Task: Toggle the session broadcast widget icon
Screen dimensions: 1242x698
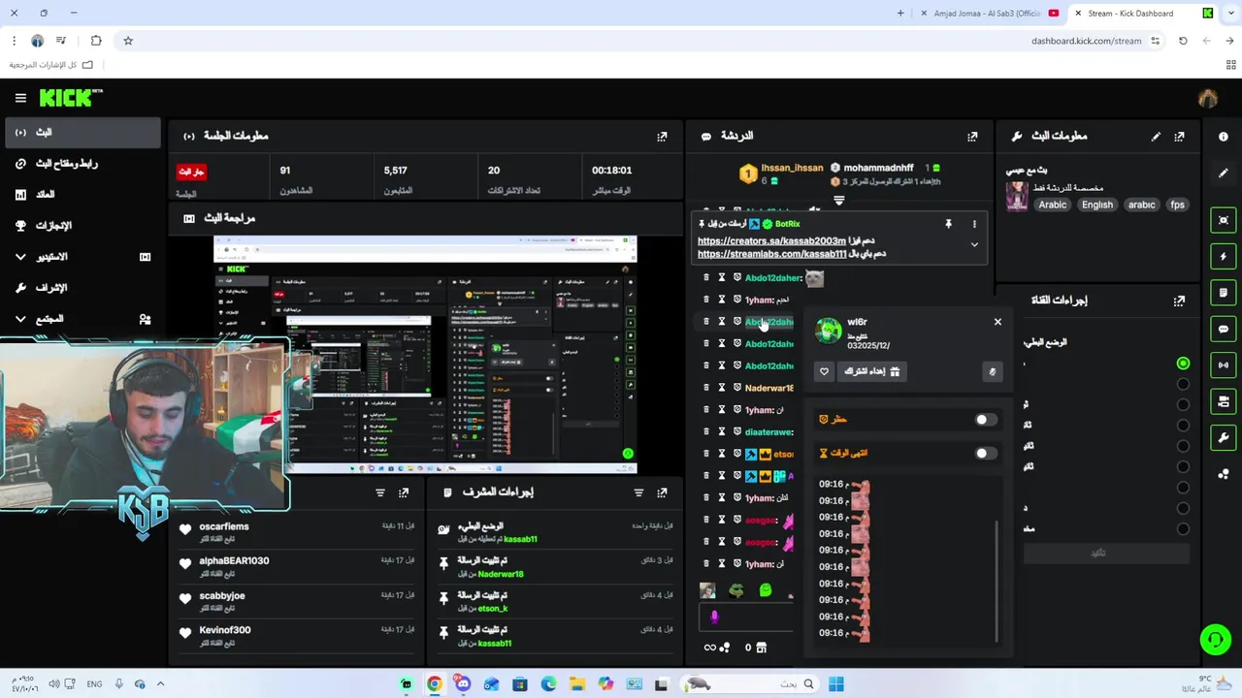Action: click(x=1223, y=365)
